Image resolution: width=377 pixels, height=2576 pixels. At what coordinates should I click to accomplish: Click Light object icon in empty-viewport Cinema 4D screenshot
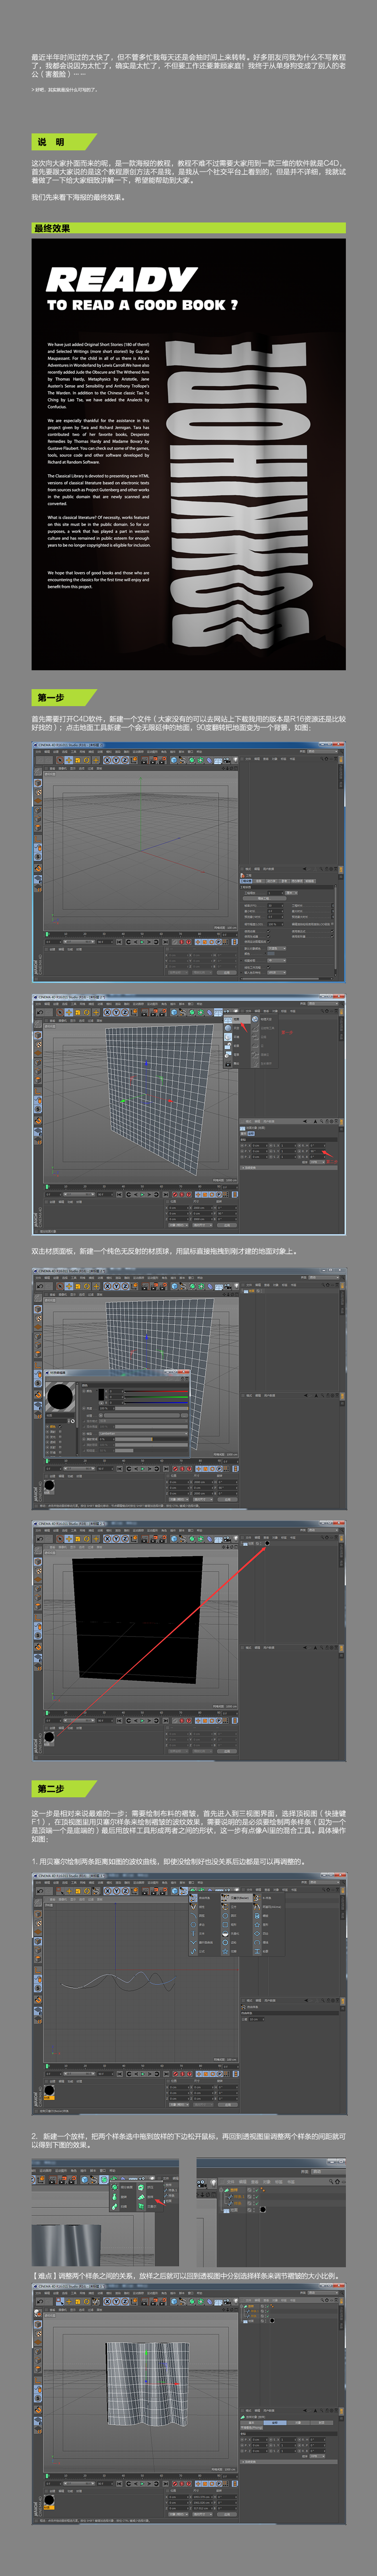point(235,760)
